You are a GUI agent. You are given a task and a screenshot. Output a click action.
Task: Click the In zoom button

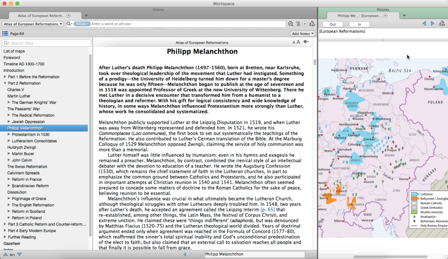pos(360,24)
